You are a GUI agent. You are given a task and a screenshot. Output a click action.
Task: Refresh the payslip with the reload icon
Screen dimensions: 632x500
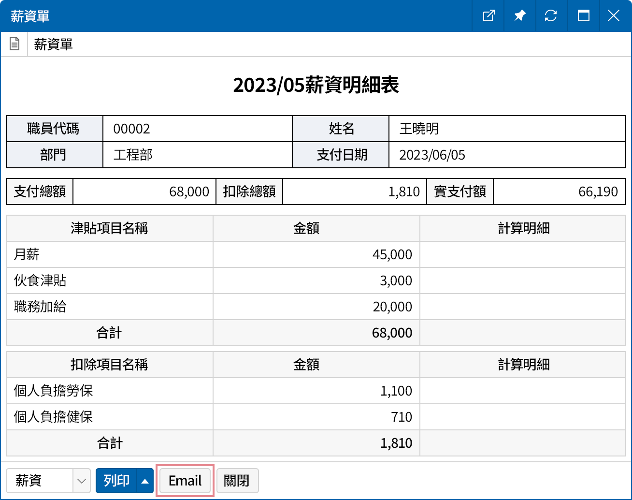(550, 16)
